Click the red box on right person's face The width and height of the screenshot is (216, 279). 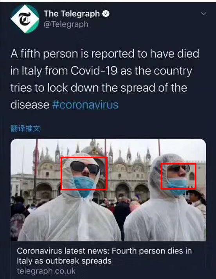point(178,176)
